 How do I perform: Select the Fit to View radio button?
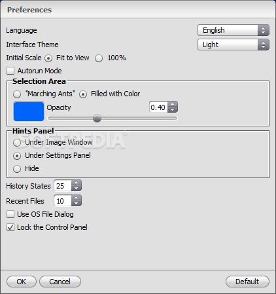coord(48,58)
